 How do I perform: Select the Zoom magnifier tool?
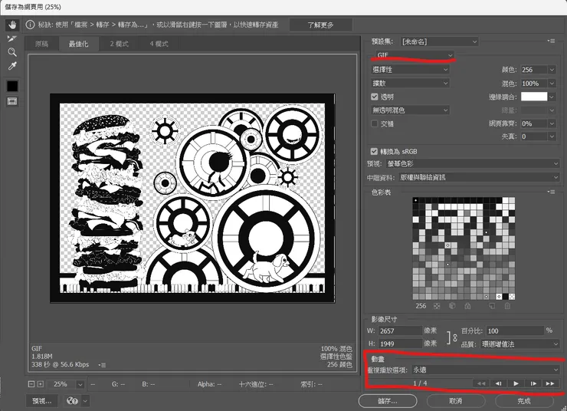(12, 52)
